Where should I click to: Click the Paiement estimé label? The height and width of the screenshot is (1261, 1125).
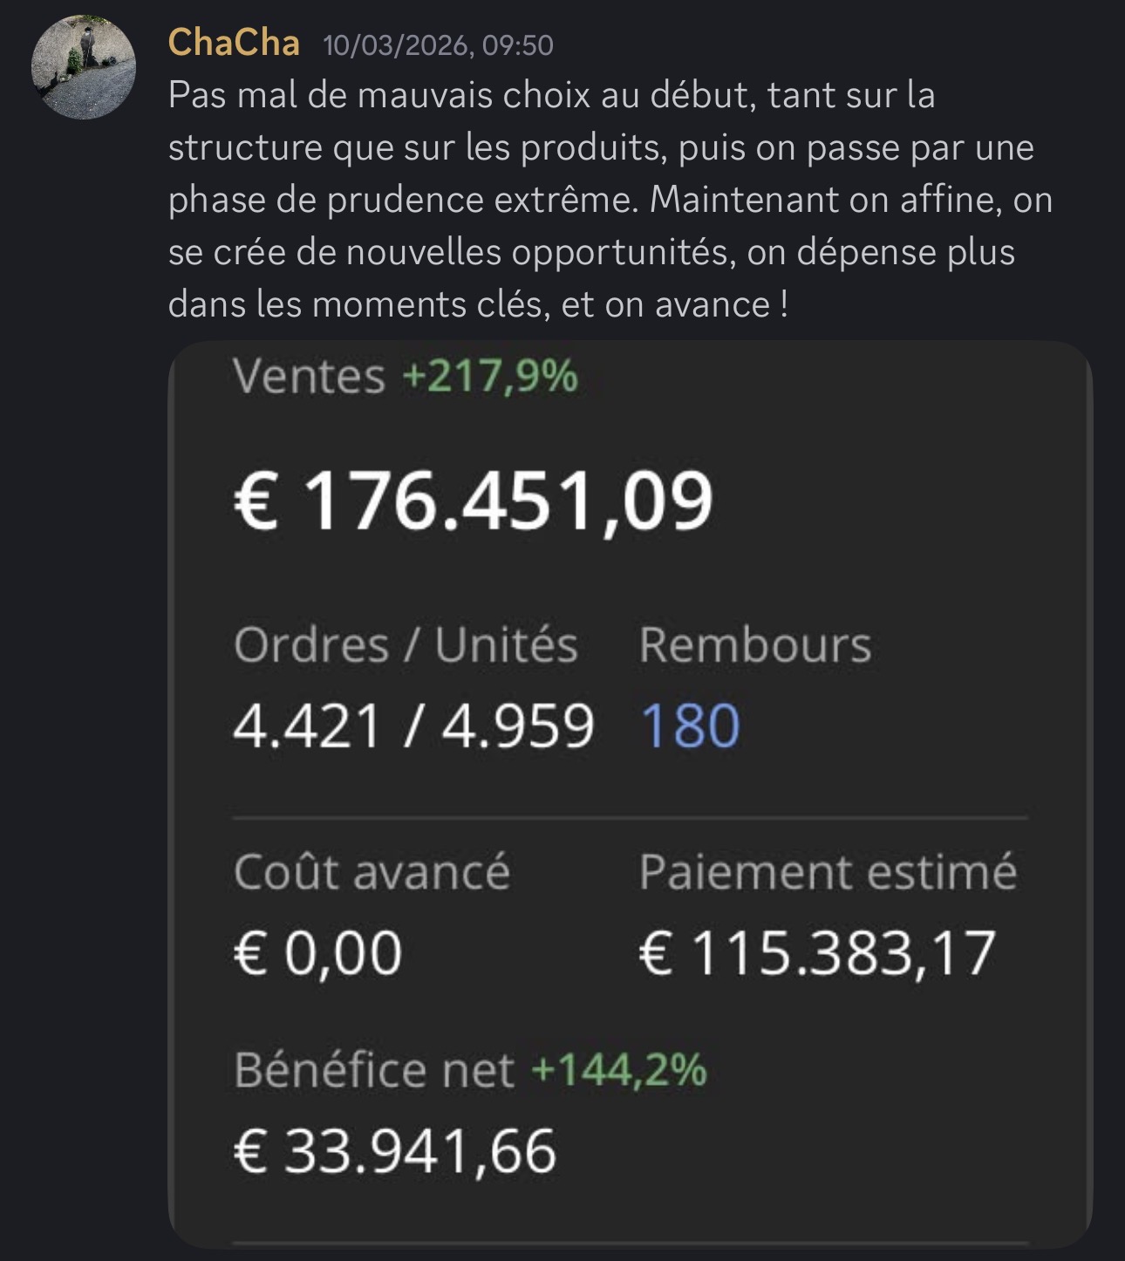click(x=828, y=872)
